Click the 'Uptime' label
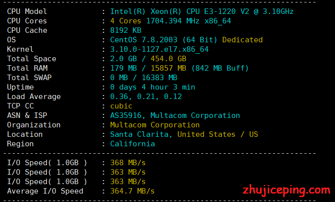Viewport: 335px width, 202px height. 20,87
